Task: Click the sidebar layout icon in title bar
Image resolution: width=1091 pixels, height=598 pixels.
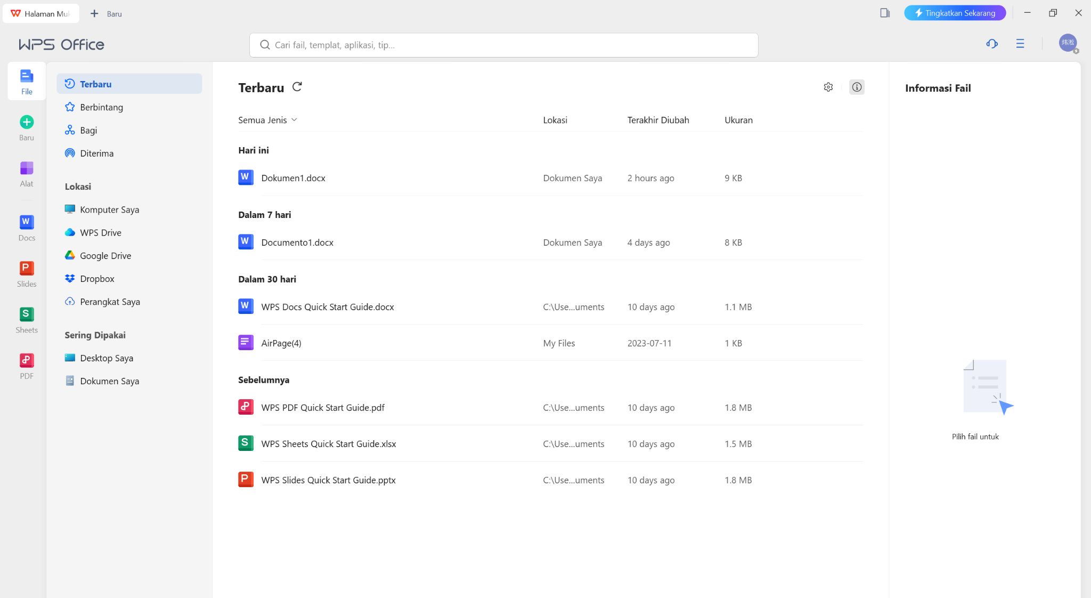Action: tap(885, 13)
